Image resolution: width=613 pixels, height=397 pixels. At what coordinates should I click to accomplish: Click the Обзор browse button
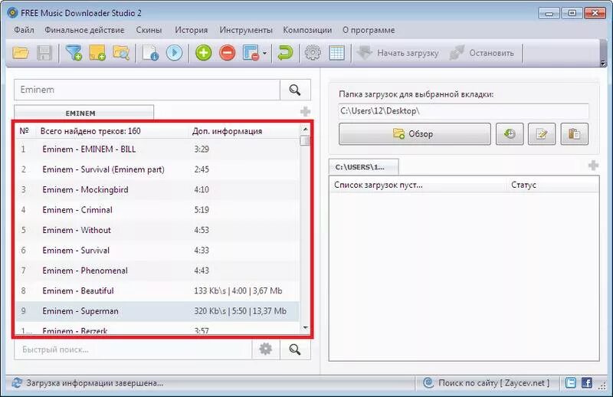coord(415,134)
